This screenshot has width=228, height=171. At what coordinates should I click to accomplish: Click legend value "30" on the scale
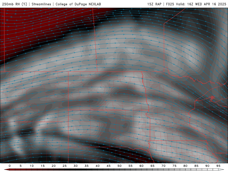[x=76, y=166]
